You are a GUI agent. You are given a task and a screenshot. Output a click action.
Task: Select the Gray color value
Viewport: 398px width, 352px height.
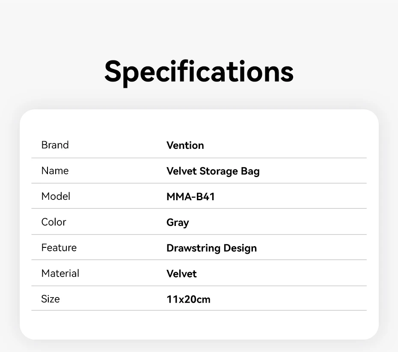[x=178, y=223]
